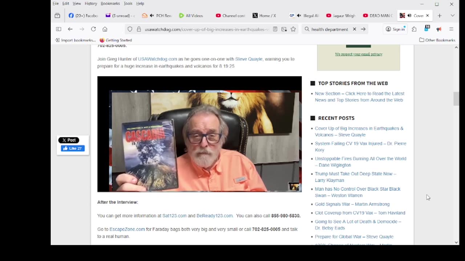465x261 pixels.
Task: Click the translate page icon in the address bar
Action: (284, 29)
